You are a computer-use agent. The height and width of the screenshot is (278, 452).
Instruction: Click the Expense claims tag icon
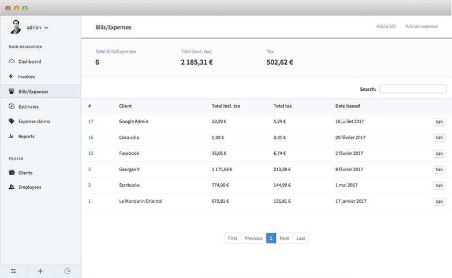click(12, 121)
